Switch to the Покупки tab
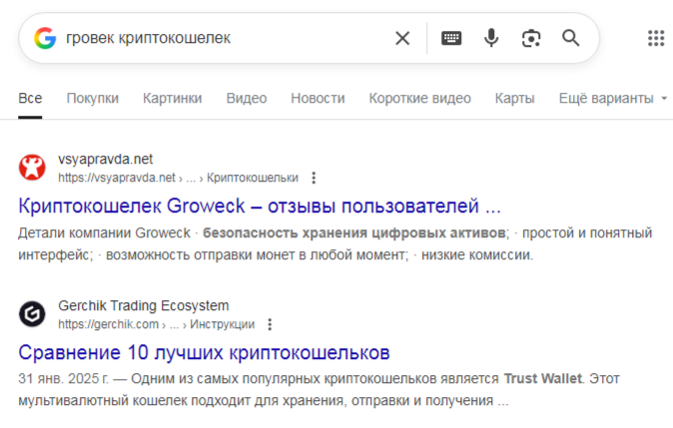This screenshot has width=673, height=428. (x=92, y=98)
